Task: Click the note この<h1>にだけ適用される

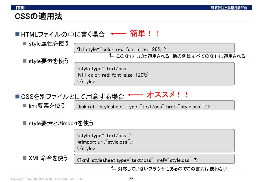Action: click(x=143, y=56)
